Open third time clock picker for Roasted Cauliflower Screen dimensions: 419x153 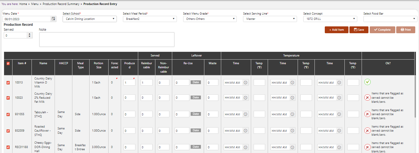[339, 131]
